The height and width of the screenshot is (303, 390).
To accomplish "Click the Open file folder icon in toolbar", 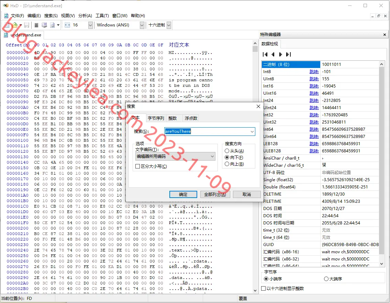I will pyautogui.click(x=14, y=25).
